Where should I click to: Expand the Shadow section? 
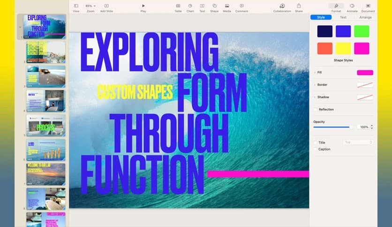click(315, 97)
